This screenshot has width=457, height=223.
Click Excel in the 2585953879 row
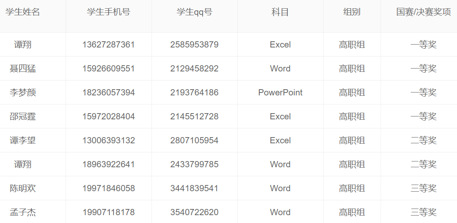280,45
